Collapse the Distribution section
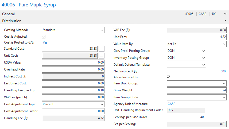This screenshot has height=129, width=229. [225, 21]
